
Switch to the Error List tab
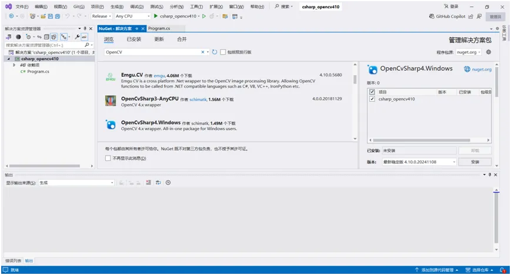pos(13,261)
